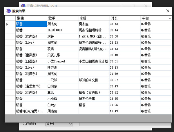Select song cell 稻香 (童声版)
This screenshot has width=174, height=132.
tap(31, 55)
